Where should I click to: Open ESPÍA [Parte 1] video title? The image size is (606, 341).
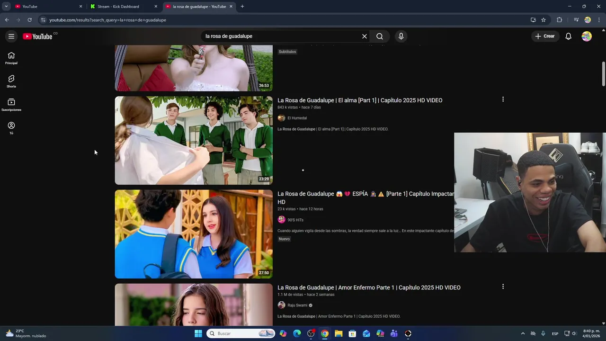point(365,198)
